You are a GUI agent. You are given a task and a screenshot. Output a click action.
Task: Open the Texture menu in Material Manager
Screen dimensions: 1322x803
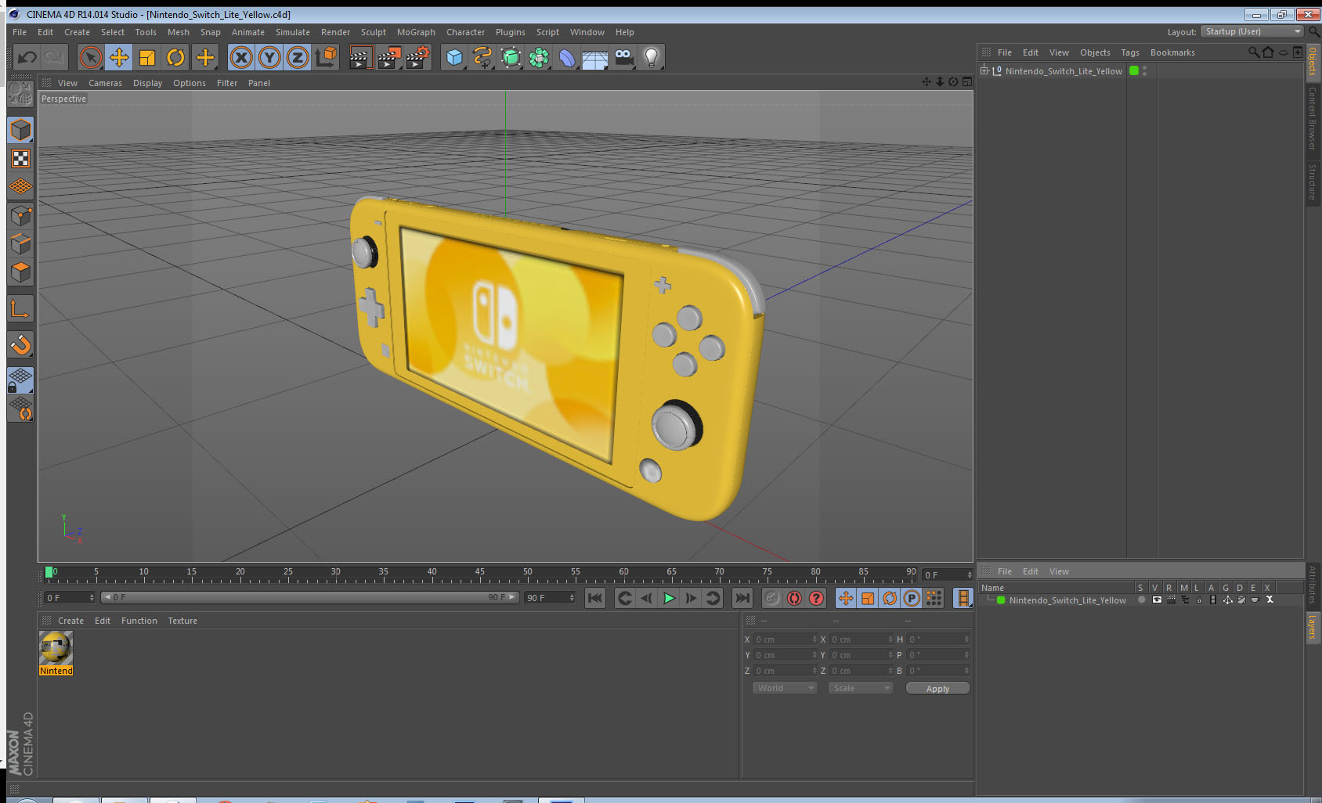pos(182,621)
